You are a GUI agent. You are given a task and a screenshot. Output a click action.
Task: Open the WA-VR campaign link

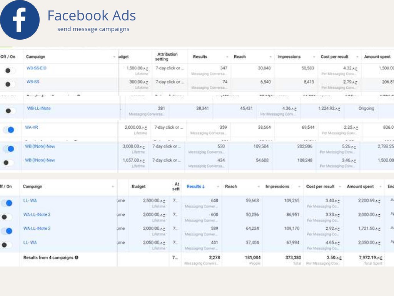coord(32,127)
